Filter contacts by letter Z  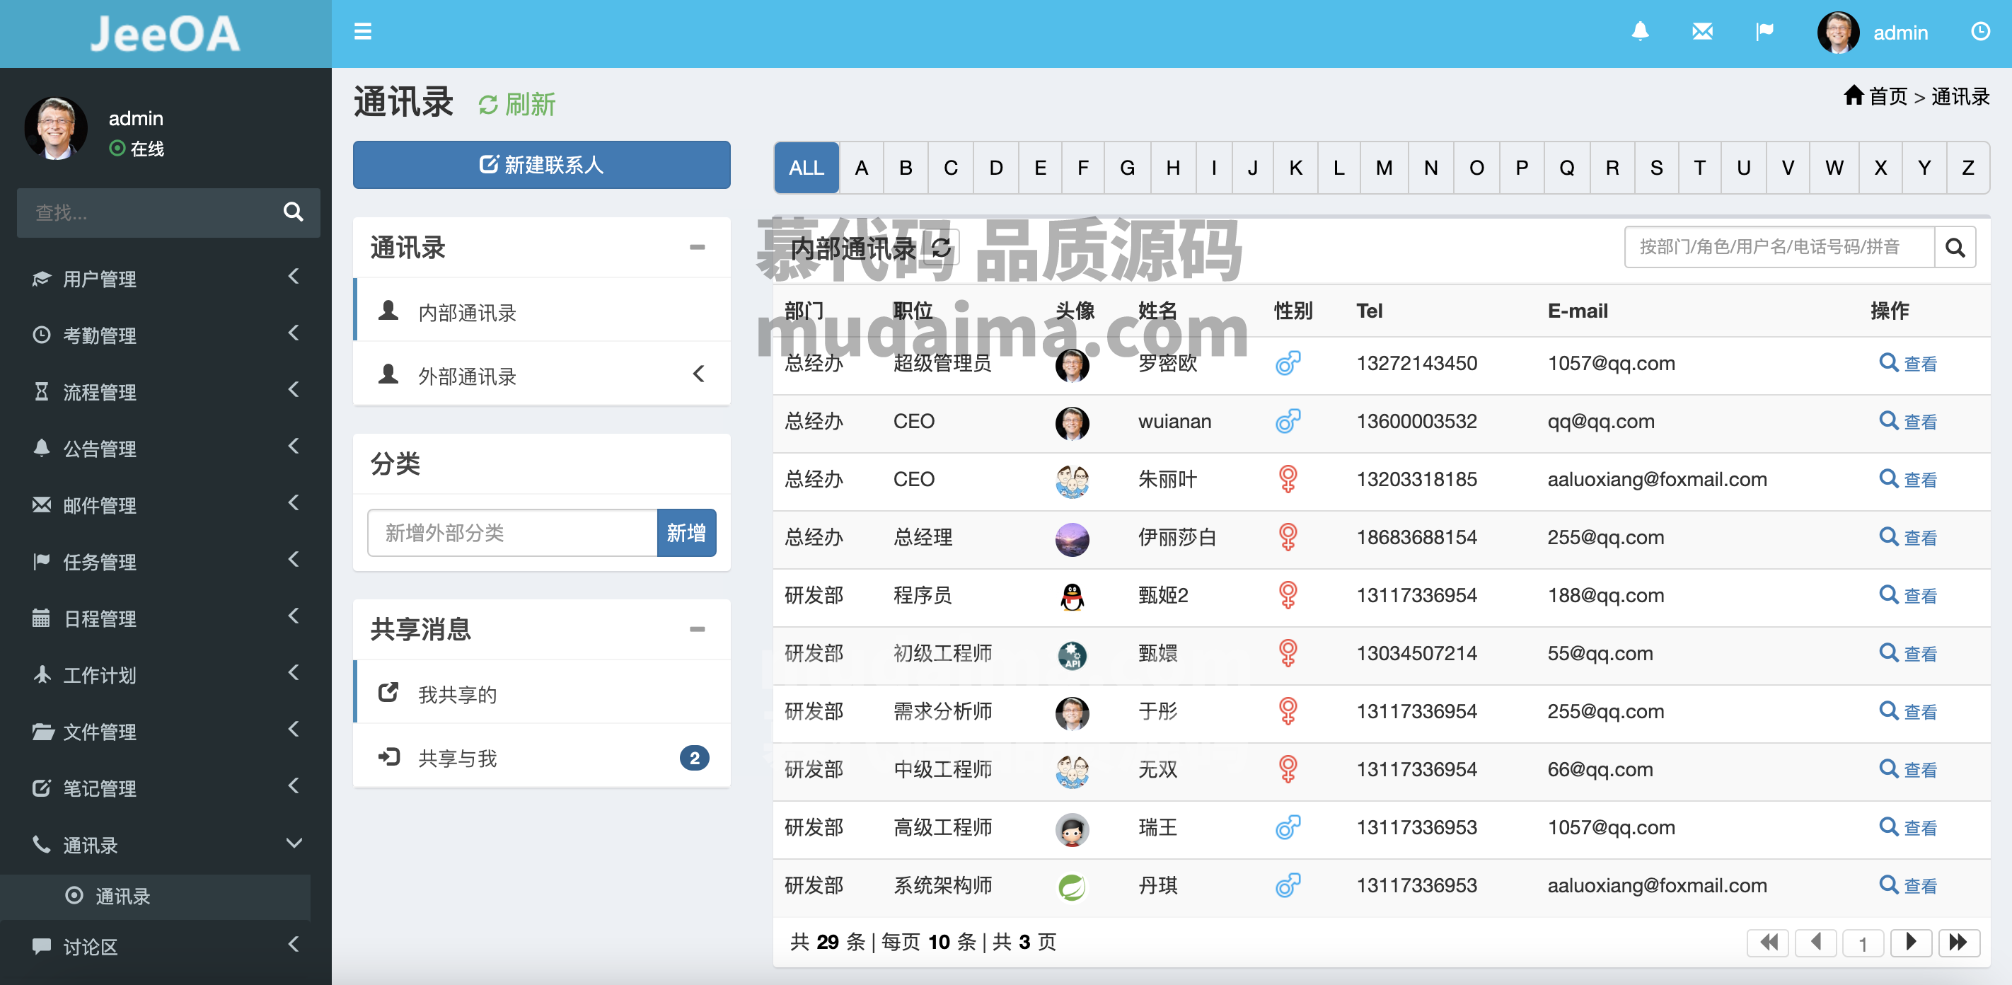point(1968,168)
